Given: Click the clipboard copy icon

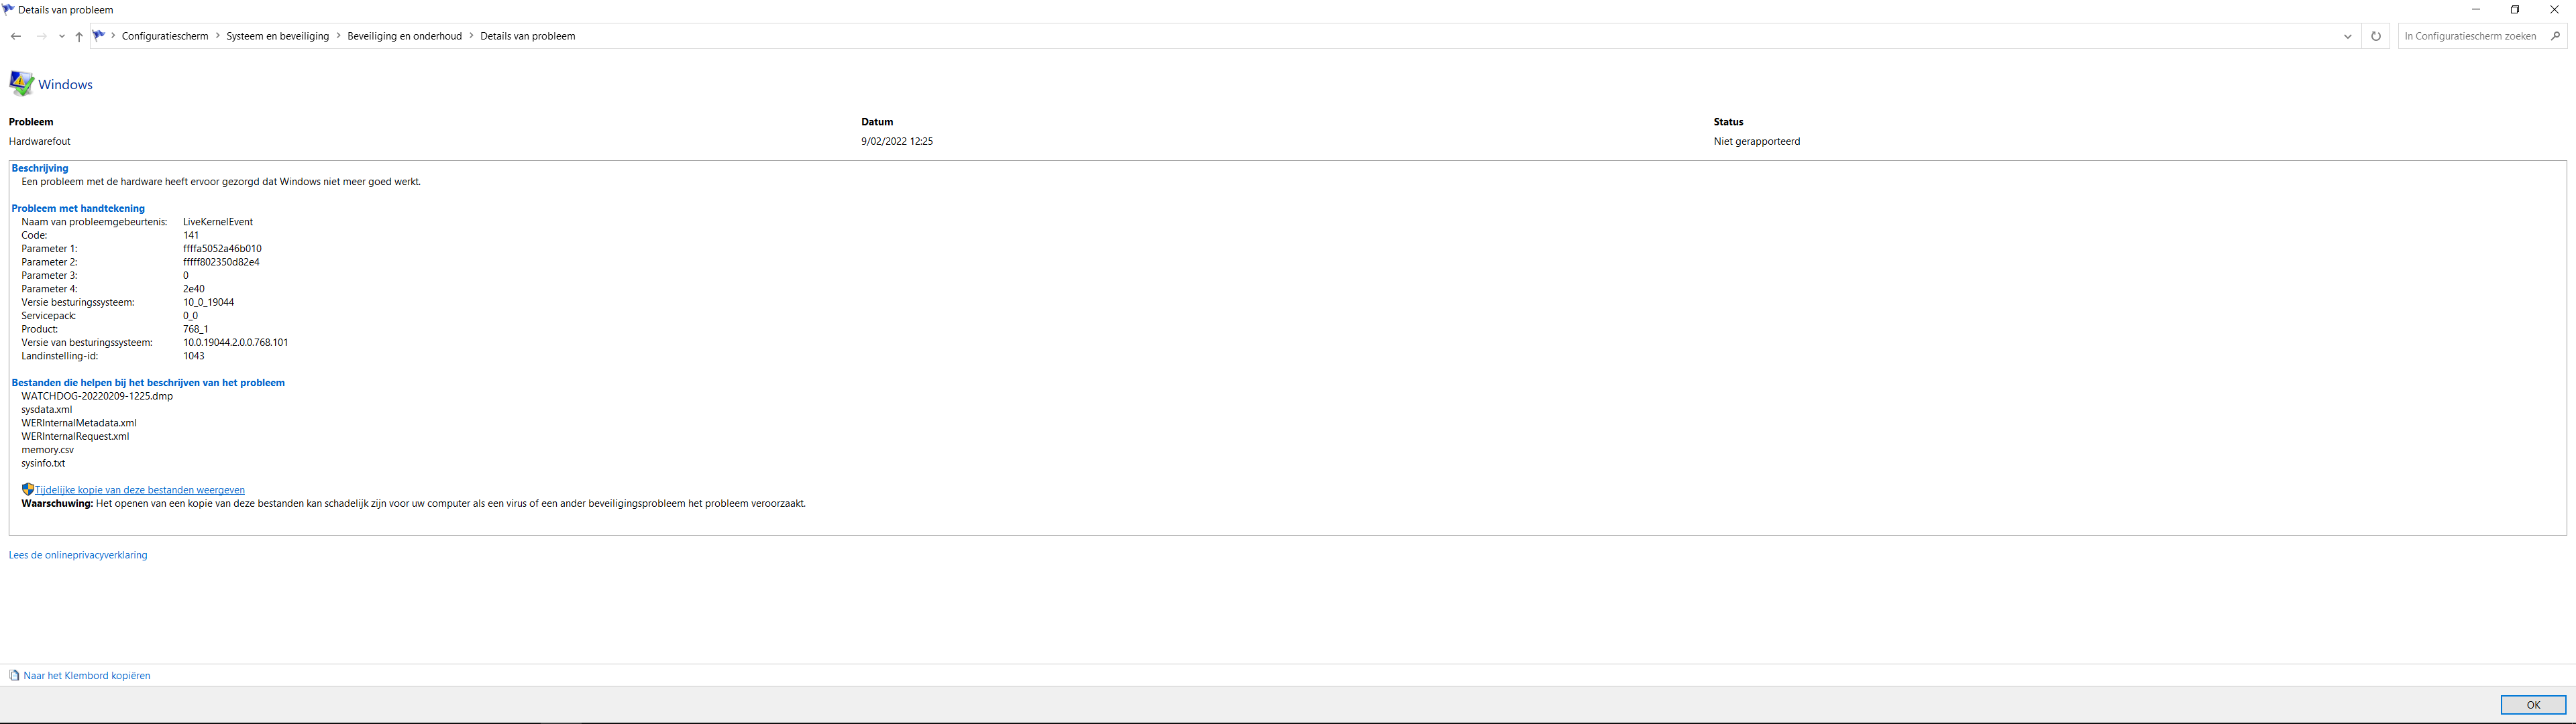Looking at the screenshot, I should (14, 675).
